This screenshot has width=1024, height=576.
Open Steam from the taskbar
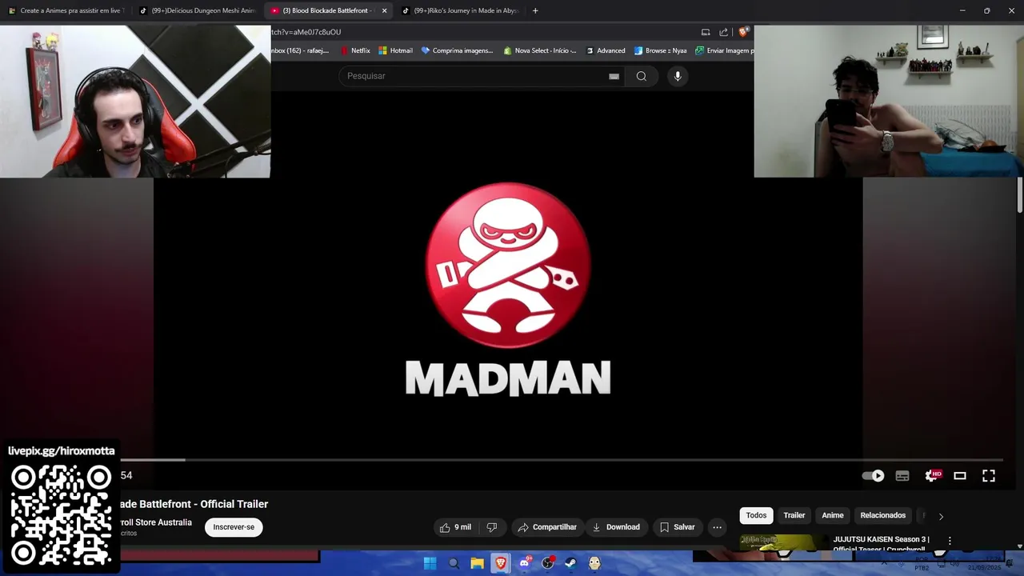(x=570, y=563)
